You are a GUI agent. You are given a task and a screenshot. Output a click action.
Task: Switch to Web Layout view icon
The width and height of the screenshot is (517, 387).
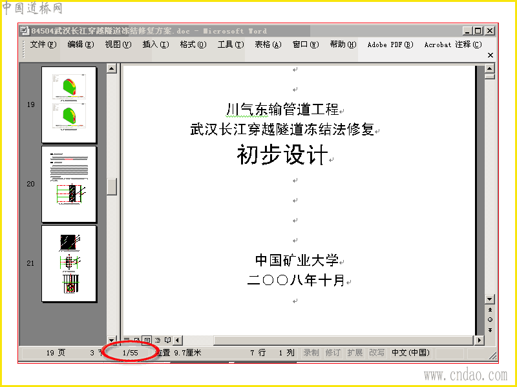pyautogui.click(x=136, y=340)
